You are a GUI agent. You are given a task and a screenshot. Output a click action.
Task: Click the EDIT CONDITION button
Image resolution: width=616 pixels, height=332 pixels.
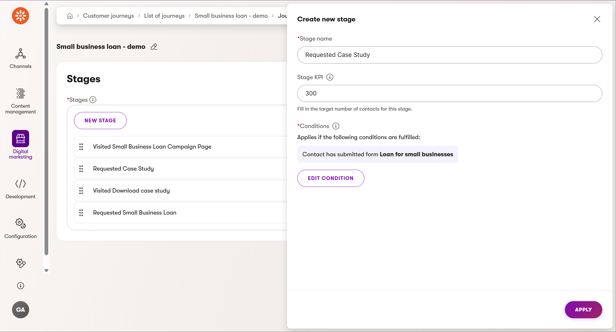[330, 178]
